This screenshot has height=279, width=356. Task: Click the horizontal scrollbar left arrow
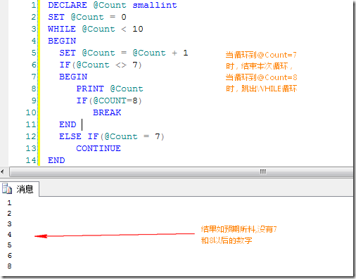pos(3,172)
